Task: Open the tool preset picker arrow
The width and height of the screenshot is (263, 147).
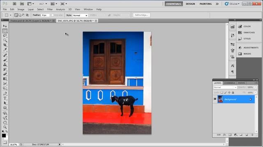Action: [11, 15]
